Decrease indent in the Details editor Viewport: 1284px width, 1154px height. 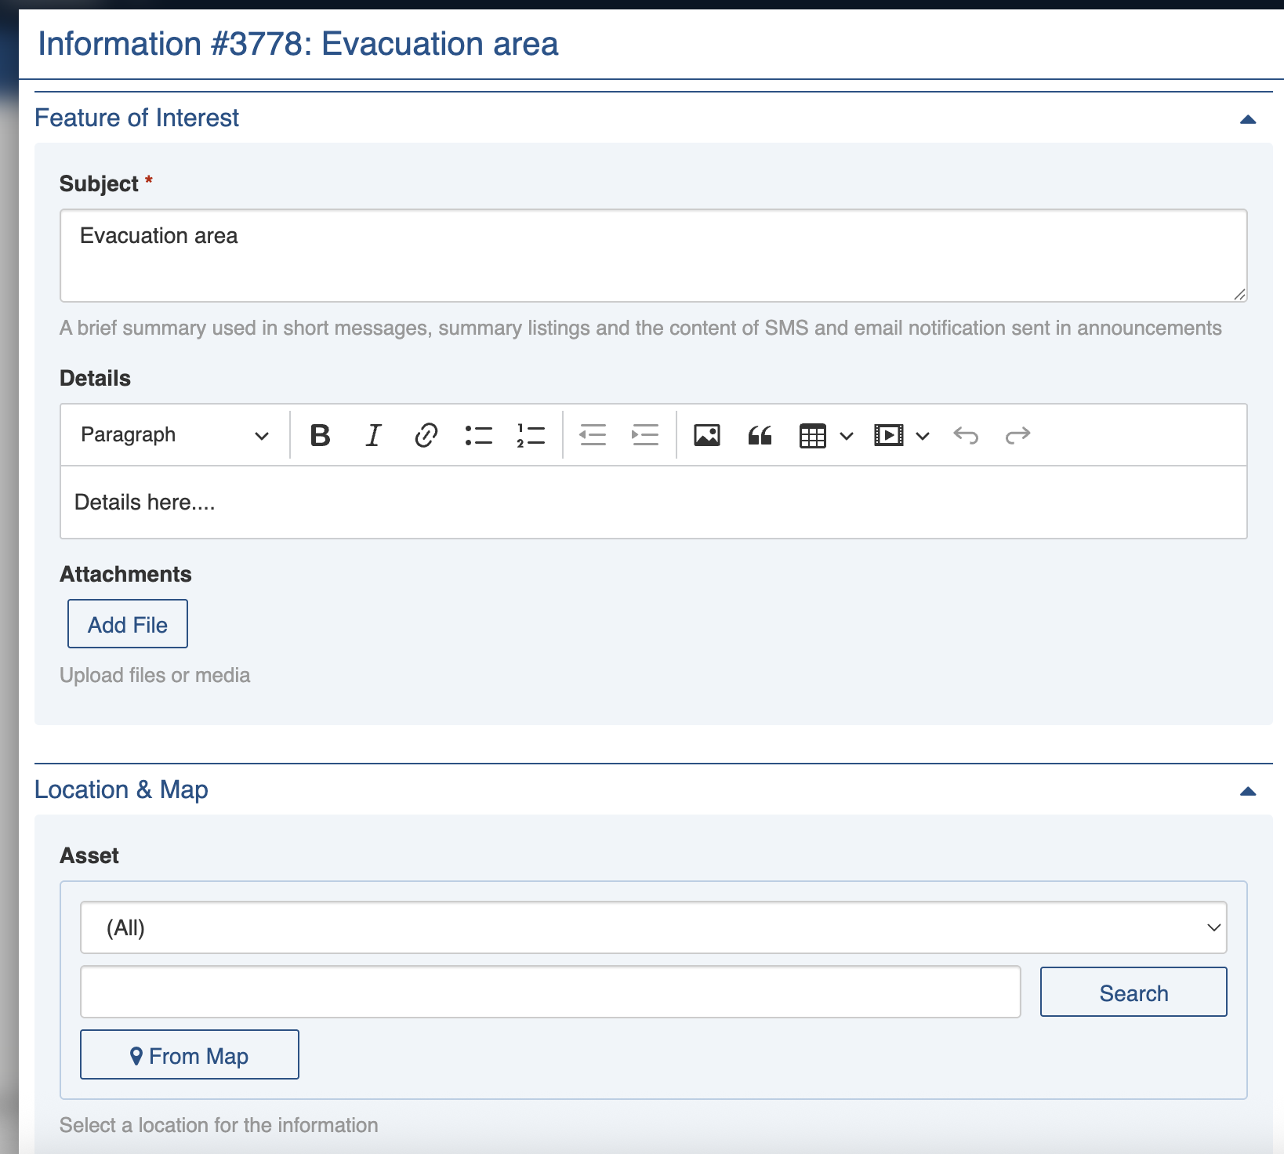(x=593, y=435)
